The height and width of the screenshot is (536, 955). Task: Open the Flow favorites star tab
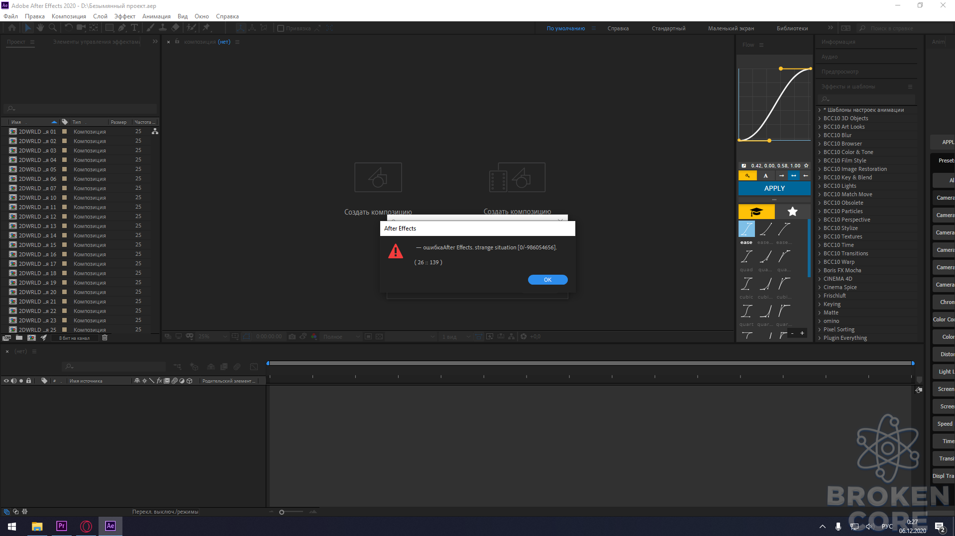[x=793, y=212]
